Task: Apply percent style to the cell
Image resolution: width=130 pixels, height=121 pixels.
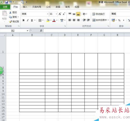Action: point(119,20)
